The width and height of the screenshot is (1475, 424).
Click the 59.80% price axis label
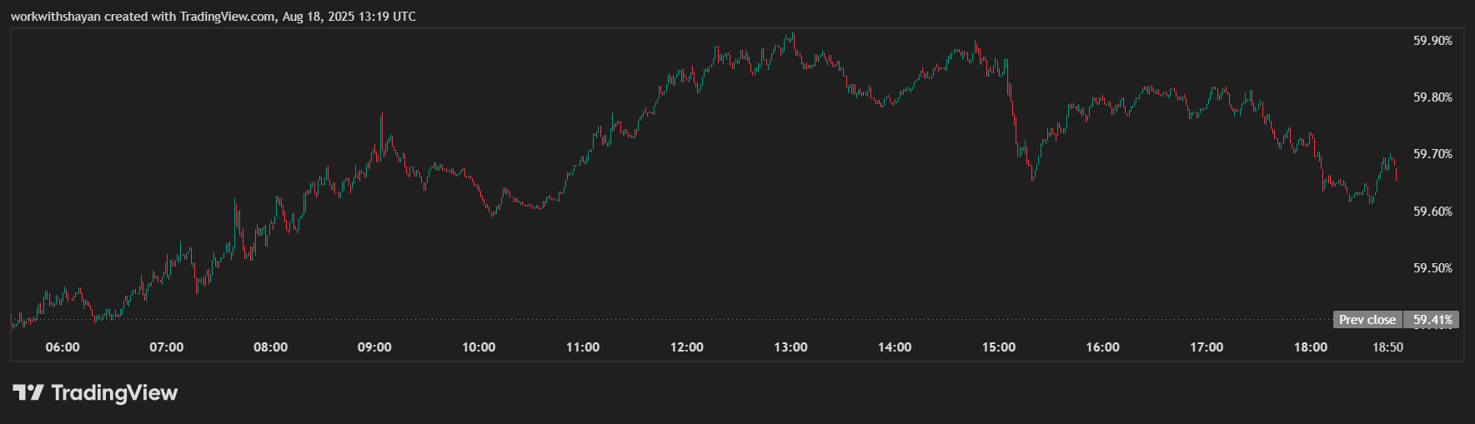(1432, 97)
